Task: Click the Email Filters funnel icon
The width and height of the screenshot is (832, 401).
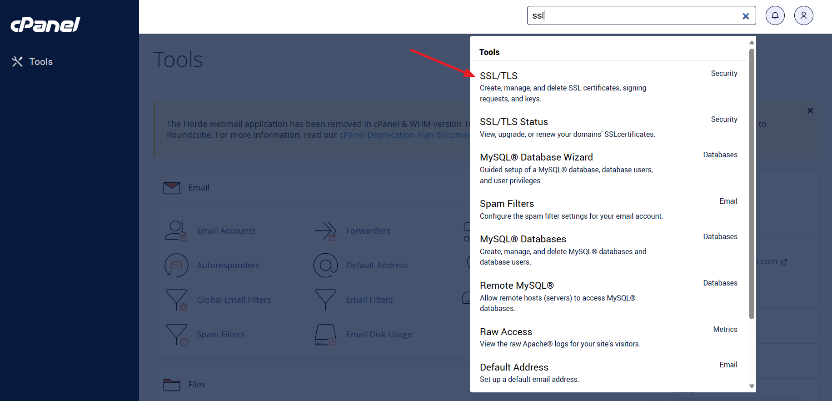Action: tap(325, 300)
